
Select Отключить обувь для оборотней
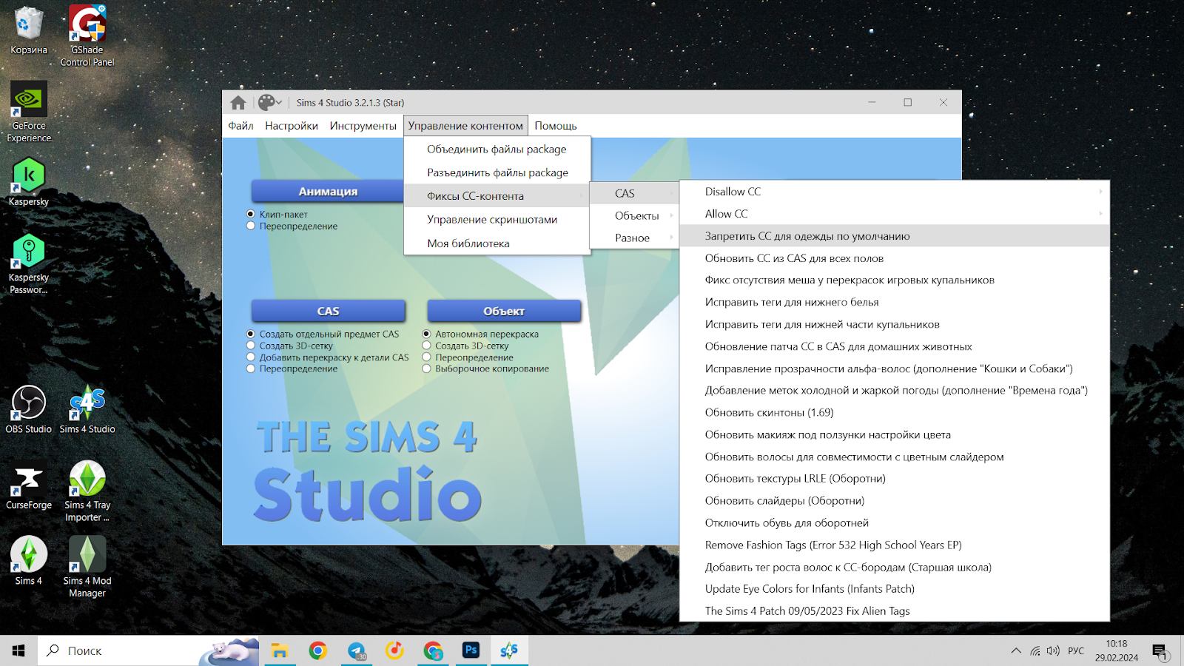[894, 522]
